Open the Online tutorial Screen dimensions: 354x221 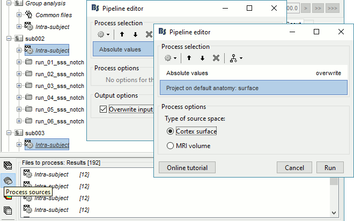coord(187,167)
